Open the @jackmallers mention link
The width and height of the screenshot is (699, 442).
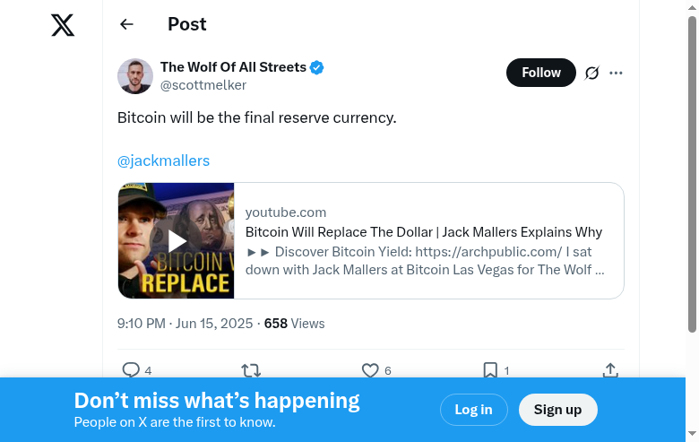click(163, 160)
